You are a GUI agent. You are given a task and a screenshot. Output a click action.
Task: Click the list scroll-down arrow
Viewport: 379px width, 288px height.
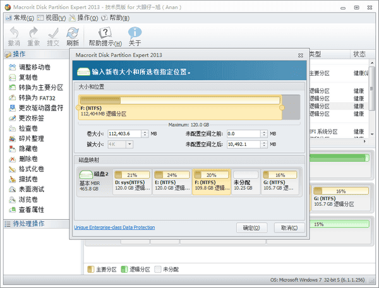[x=372, y=135]
